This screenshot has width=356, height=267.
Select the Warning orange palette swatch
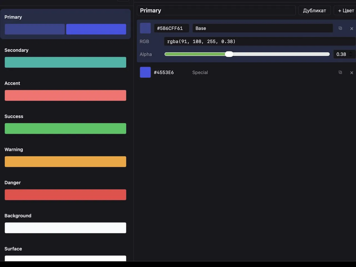point(65,162)
